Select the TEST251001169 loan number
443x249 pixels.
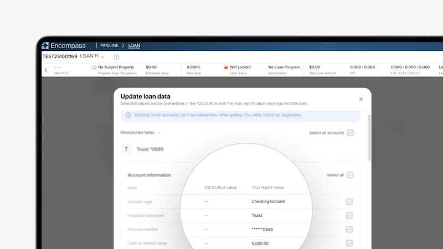[60, 56]
